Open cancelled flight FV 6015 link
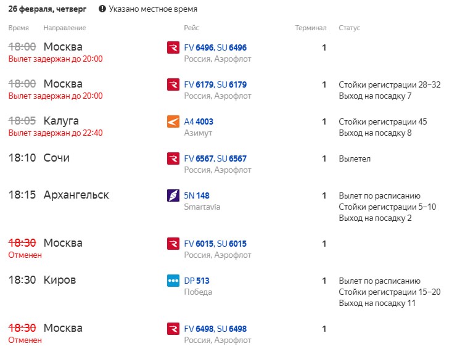 pos(199,244)
